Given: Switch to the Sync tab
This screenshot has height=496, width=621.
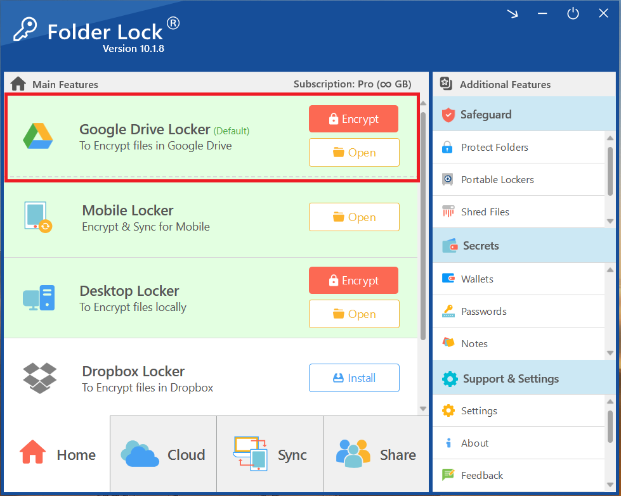Looking at the screenshot, I should [x=270, y=454].
